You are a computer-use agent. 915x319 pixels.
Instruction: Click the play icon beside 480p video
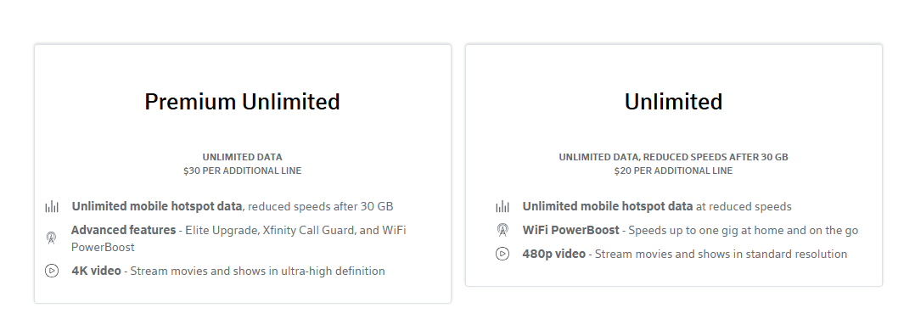502,254
